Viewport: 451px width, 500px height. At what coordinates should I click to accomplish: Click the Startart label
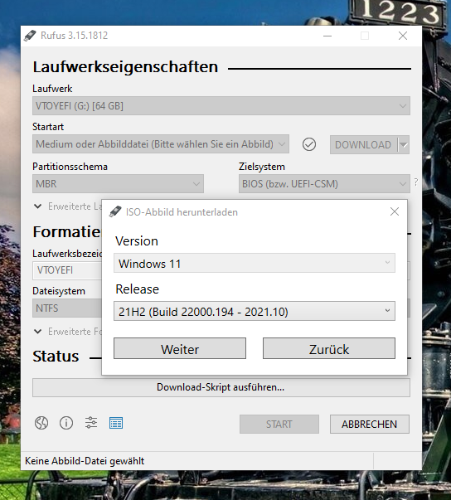pyautogui.click(x=48, y=127)
